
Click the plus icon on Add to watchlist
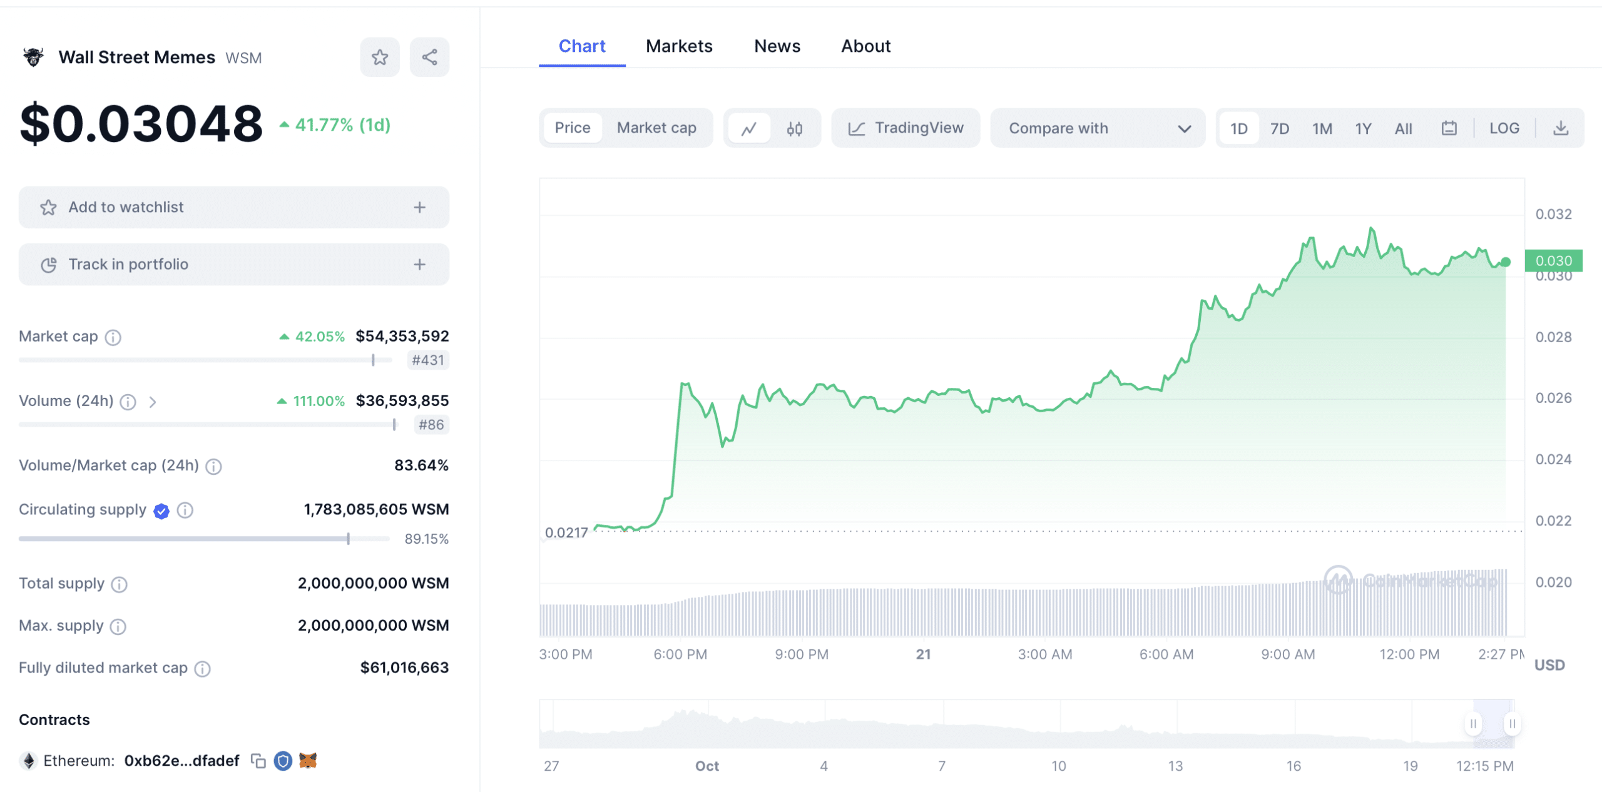tap(419, 207)
